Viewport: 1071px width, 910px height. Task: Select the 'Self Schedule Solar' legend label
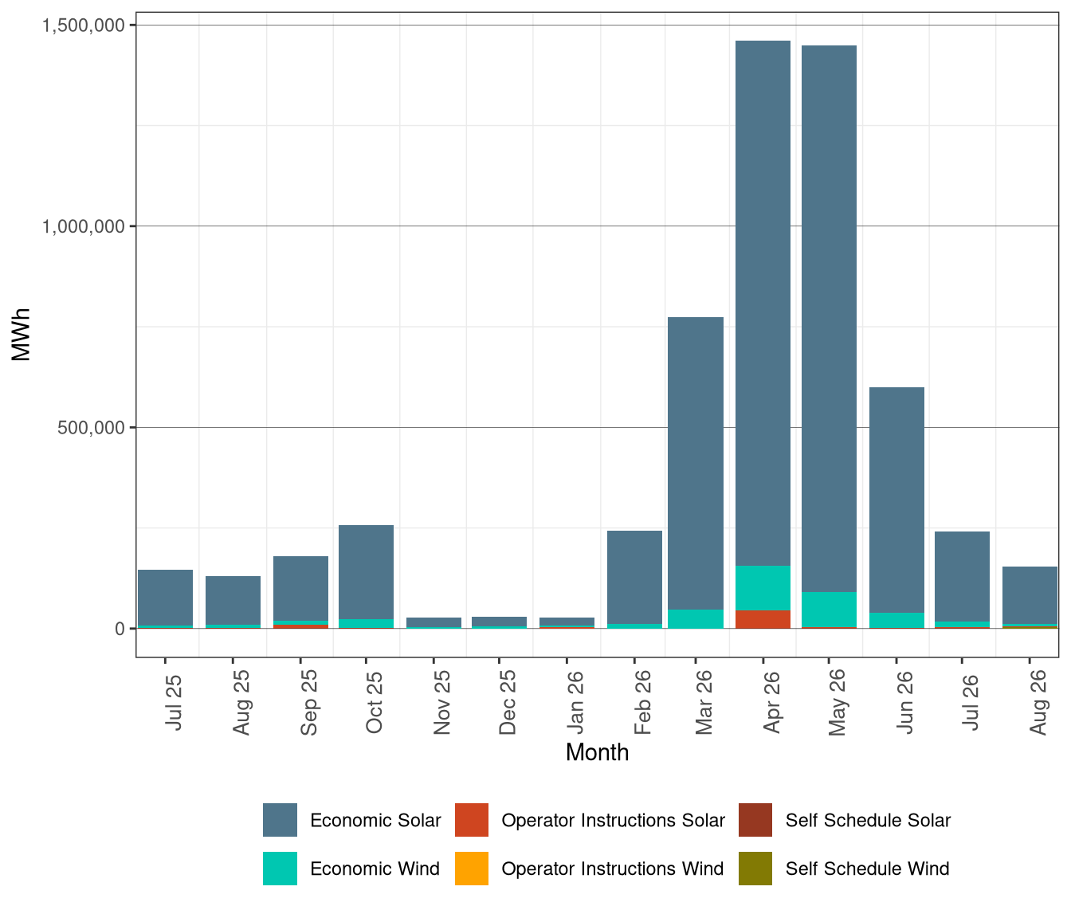pyautogui.click(x=868, y=821)
